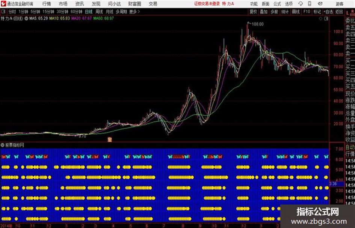Click the 统计 statistics button
The image size is (355, 228).
coord(285,12)
